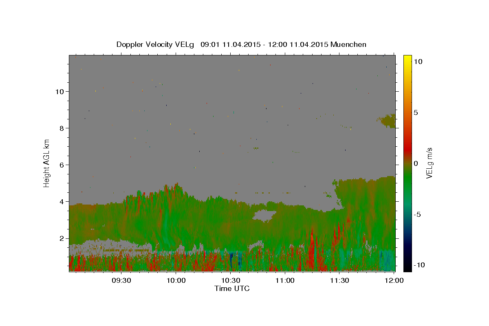
Task: Click the height tick label 10
Action: click(60, 92)
